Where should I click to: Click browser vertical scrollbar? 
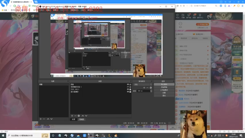(x=244, y=71)
